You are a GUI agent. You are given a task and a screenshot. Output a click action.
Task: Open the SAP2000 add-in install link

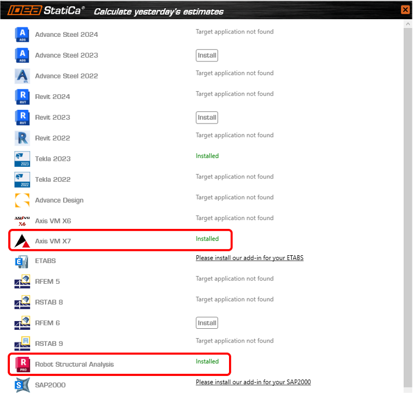(x=253, y=382)
